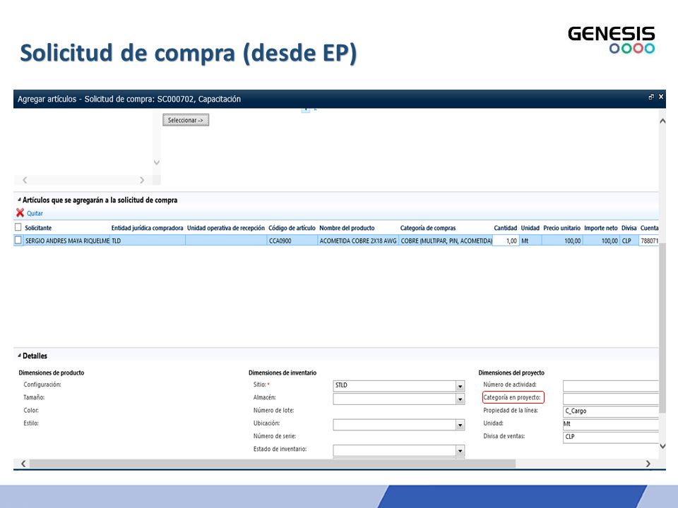Open the Almacén dropdown arrow
The image size is (678, 508).
click(x=460, y=399)
